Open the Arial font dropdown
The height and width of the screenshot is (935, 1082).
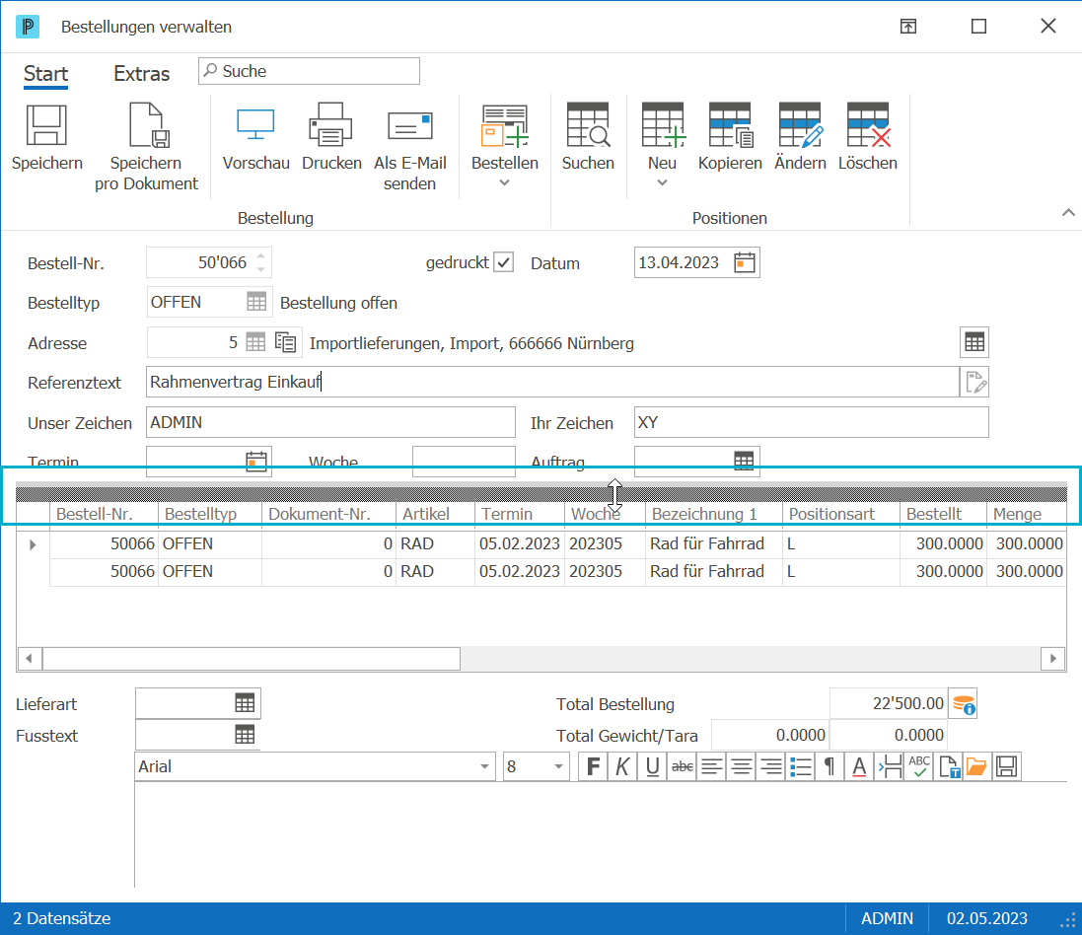click(484, 766)
